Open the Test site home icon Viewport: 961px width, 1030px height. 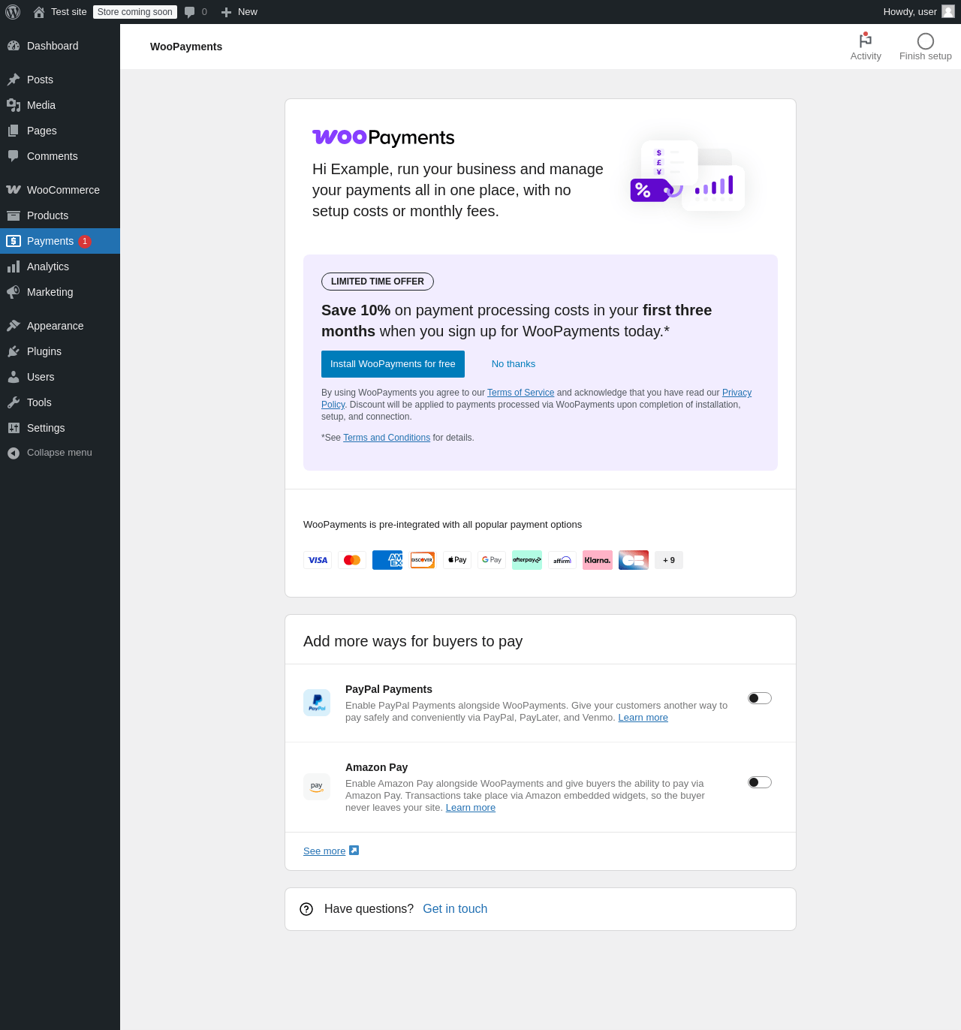tap(39, 12)
